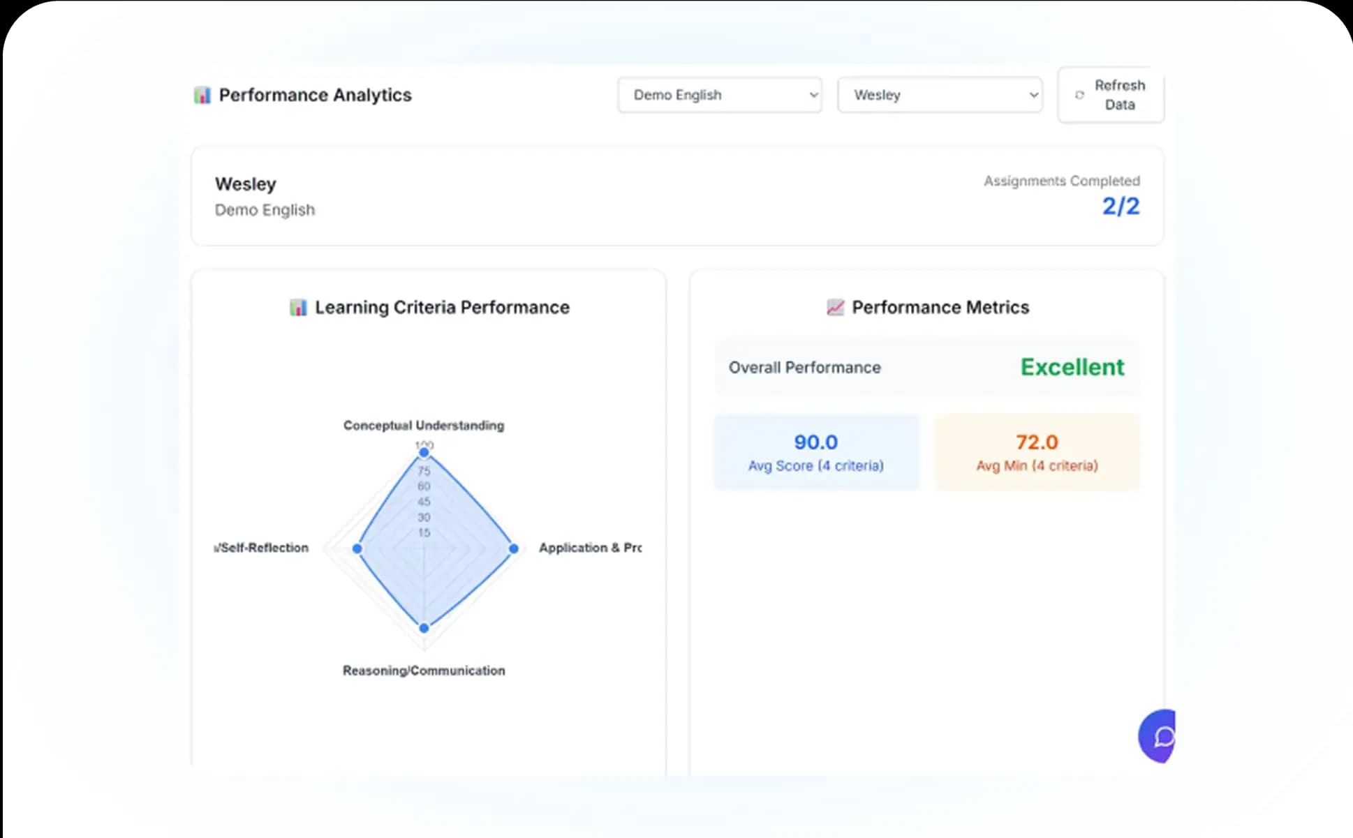Viewport: 1353px width, 838px height.
Task: Open the purple chat bubble widget
Action: (1159, 736)
